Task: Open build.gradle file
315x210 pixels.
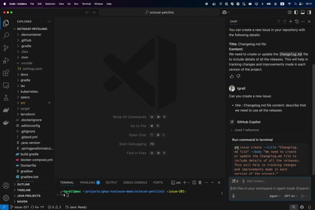Action: [x=30, y=154]
